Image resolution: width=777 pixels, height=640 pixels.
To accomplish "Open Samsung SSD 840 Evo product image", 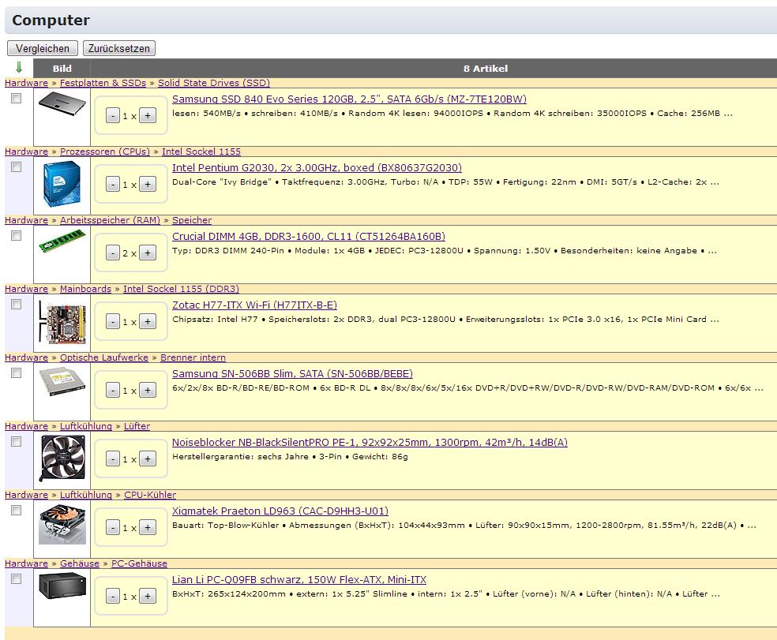I will pos(62,104).
